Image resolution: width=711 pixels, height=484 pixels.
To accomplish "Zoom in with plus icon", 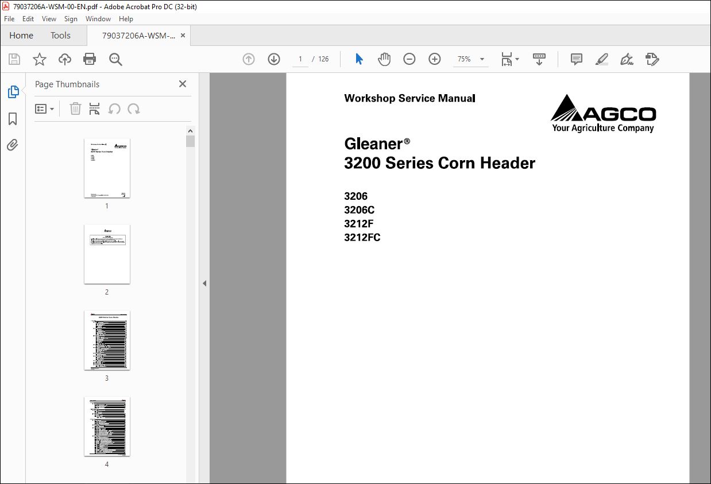I will click(x=435, y=59).
